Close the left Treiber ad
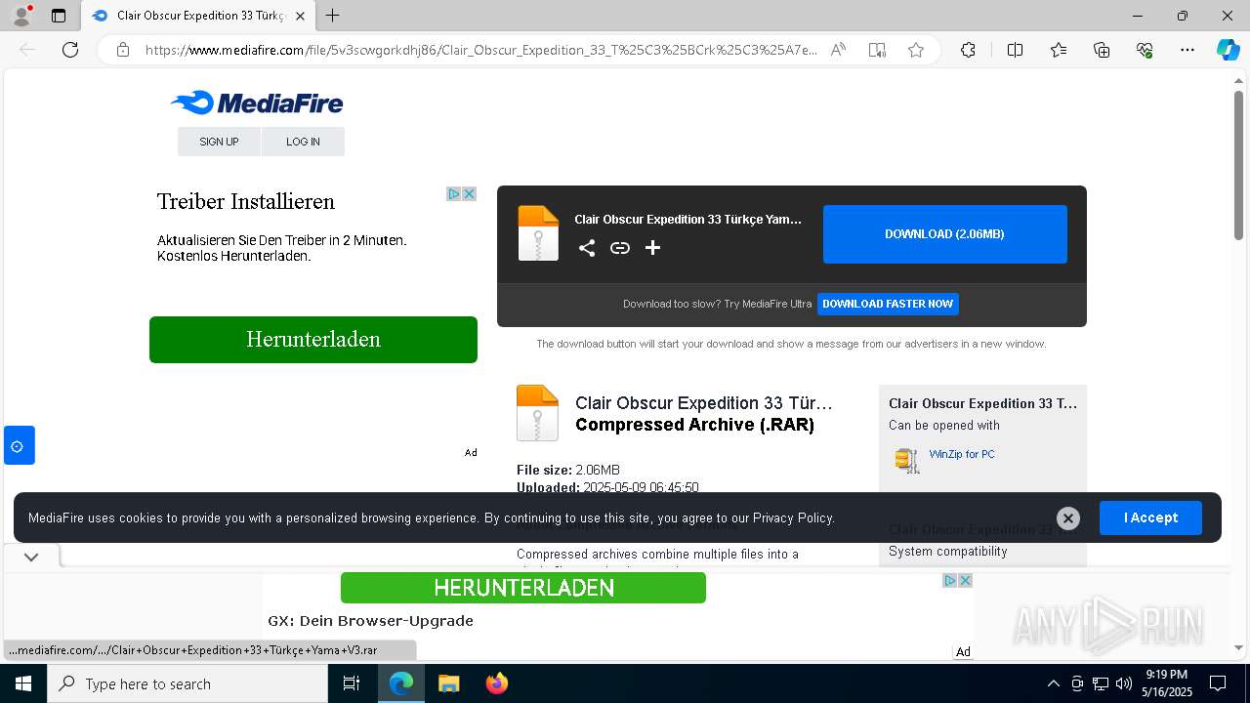 pyautogui.click(x=469, y=193)
